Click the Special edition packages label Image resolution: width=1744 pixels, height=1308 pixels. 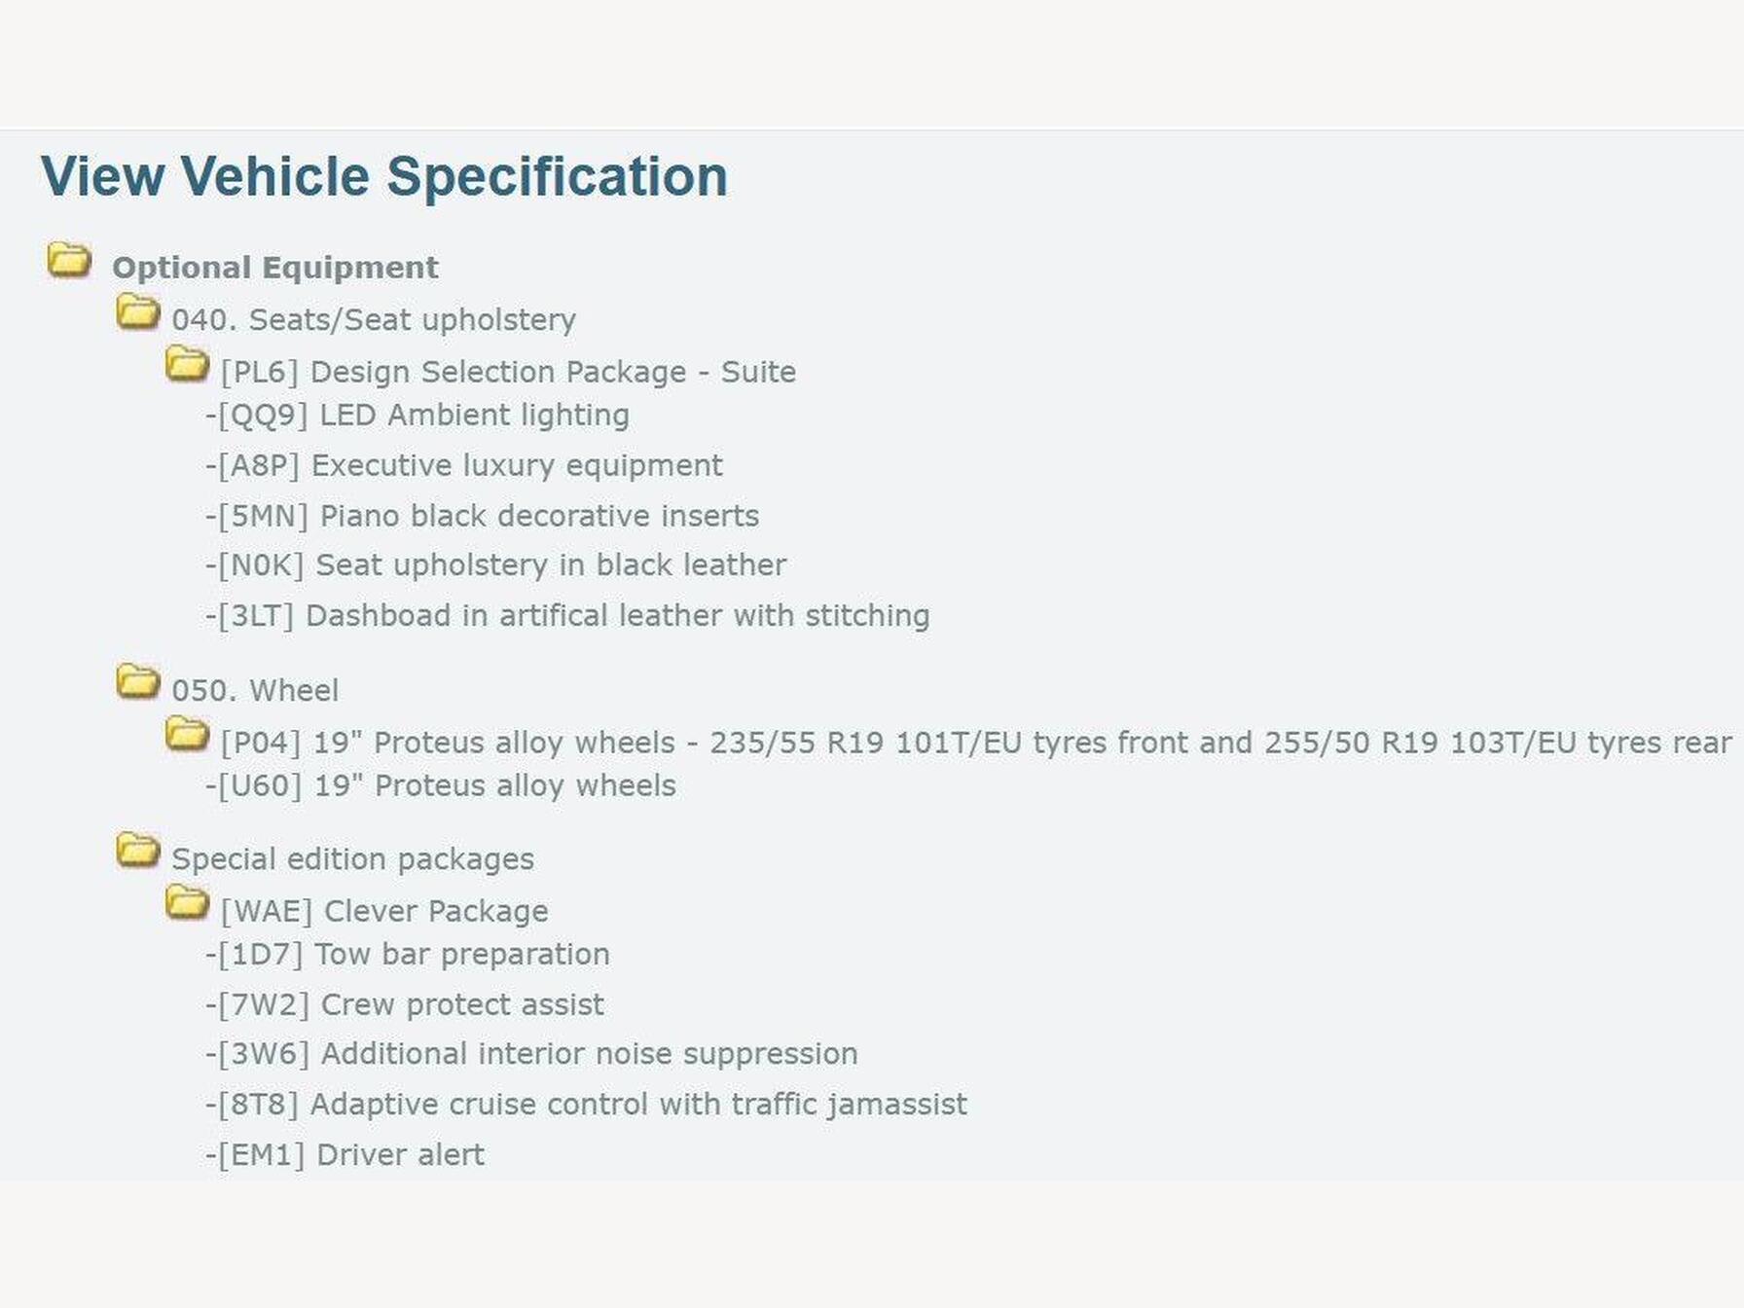(352, 859)
